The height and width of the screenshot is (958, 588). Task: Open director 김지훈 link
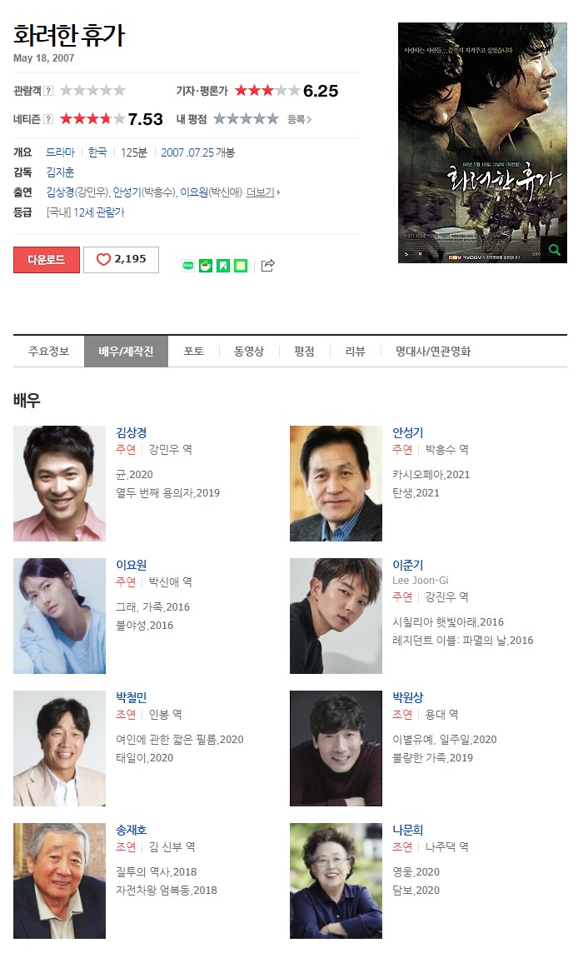pos(61,172)
